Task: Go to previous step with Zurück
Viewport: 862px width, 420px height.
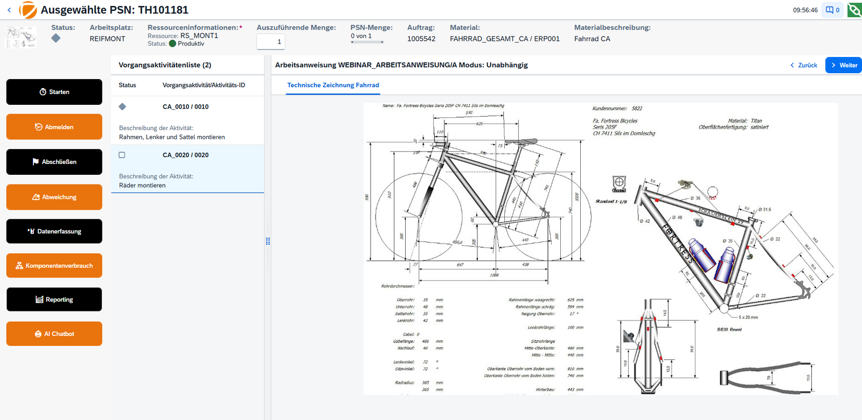Action: pyautogui.click(x=804, y=65)
